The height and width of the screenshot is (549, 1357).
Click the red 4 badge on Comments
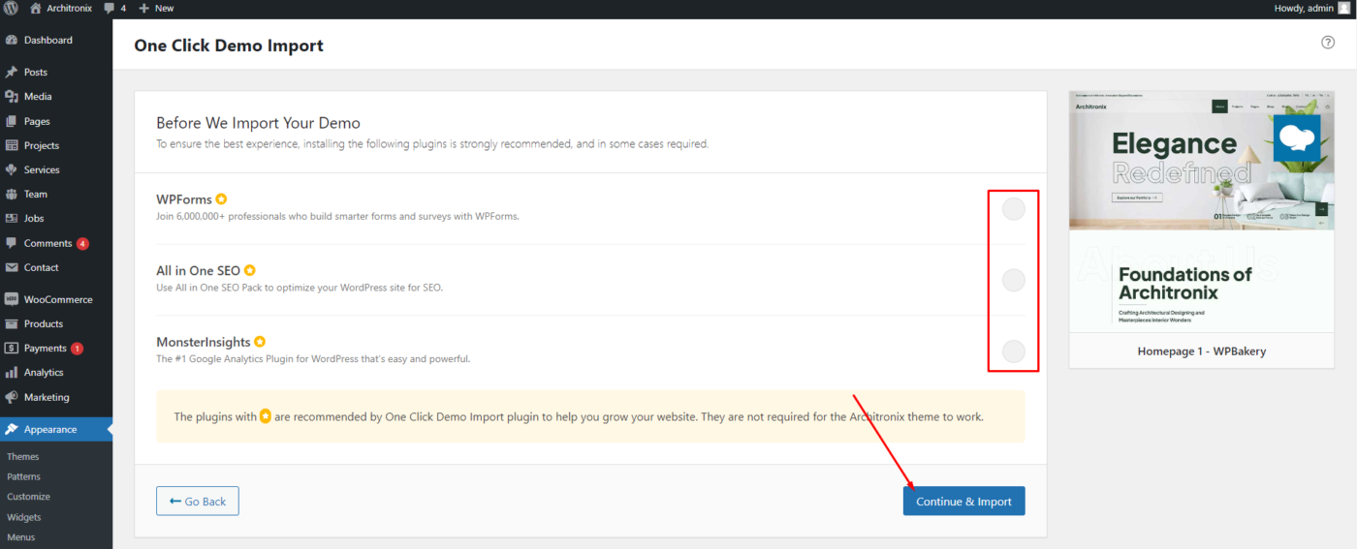coord(82,243)
